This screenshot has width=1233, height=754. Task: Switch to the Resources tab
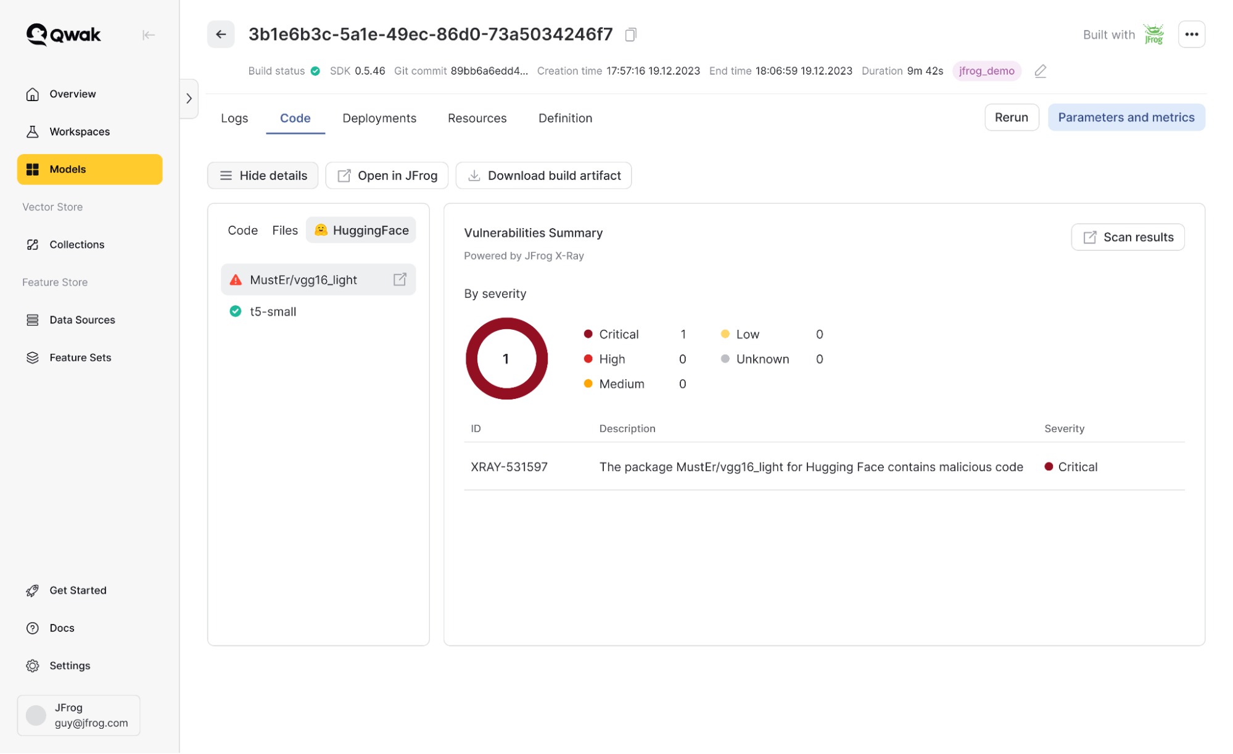477,118
